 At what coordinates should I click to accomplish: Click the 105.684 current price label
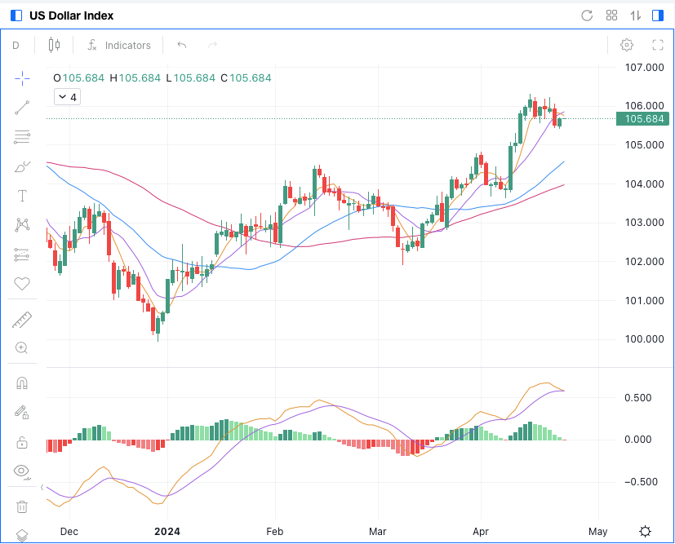tap(642, 119)
